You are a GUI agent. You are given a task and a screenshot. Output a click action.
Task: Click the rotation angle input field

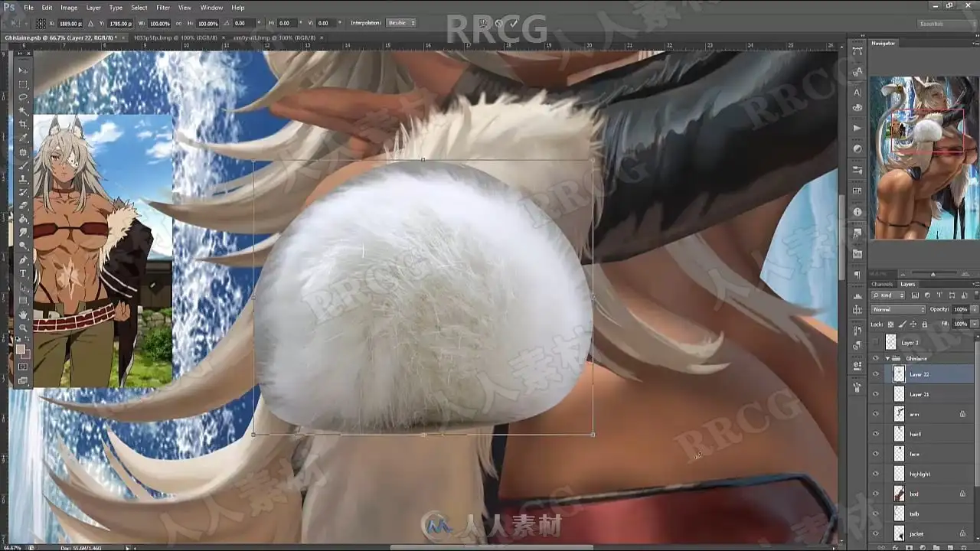pos(245,23)
